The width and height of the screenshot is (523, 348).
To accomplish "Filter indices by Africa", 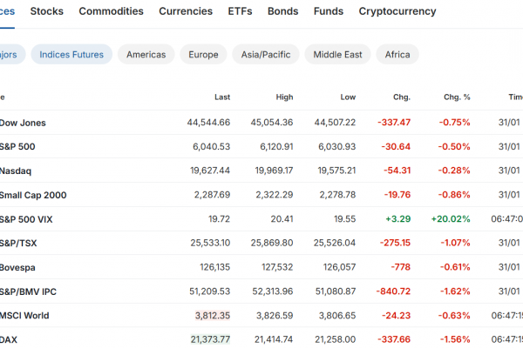I will coord(397,54).
